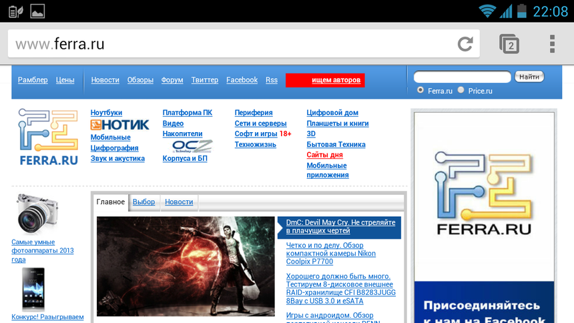Open Рамблер in the top bar
Screen dimensions: 574x323
(x=33, y=80)
